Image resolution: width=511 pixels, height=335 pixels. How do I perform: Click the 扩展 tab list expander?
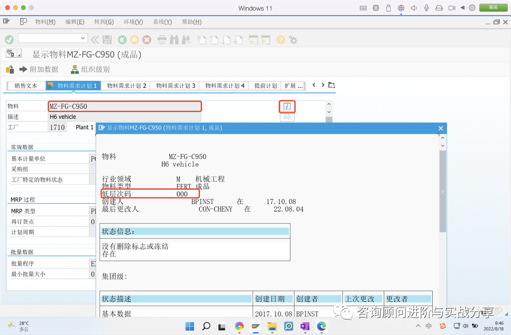[x=294, y=86]
